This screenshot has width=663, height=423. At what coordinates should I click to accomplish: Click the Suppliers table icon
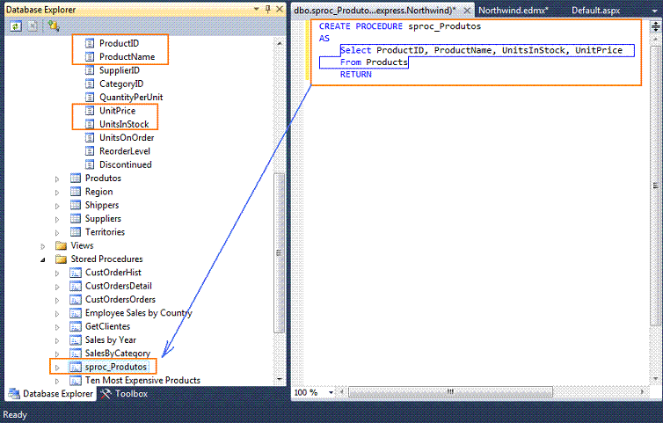coord(76,219)
